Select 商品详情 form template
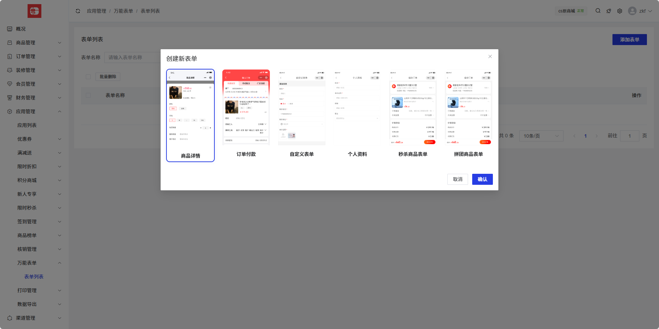Screen dimensions: 659x329 tap(191, 115)
